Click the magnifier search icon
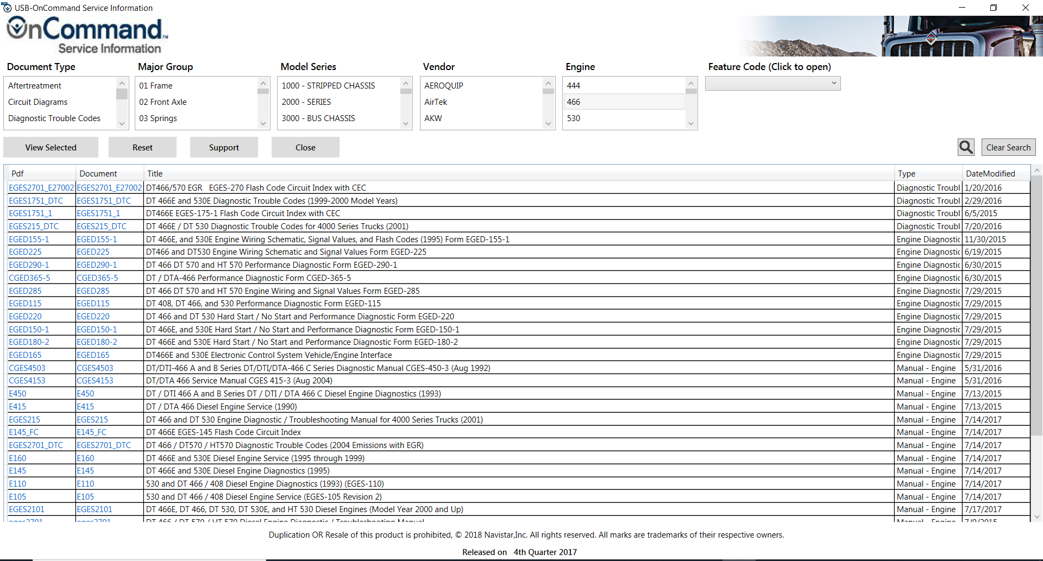 tap(966, 147)
